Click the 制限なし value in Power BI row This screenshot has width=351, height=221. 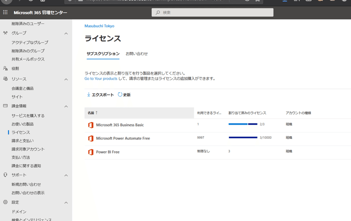click(x=203, y=151)
